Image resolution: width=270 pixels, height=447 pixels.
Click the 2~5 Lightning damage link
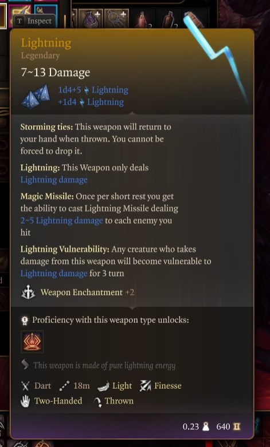coord(61,221)
